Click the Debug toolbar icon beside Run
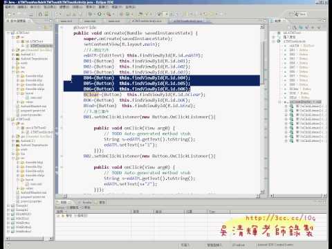Screen dimensions: 332x249 point(91,15)
